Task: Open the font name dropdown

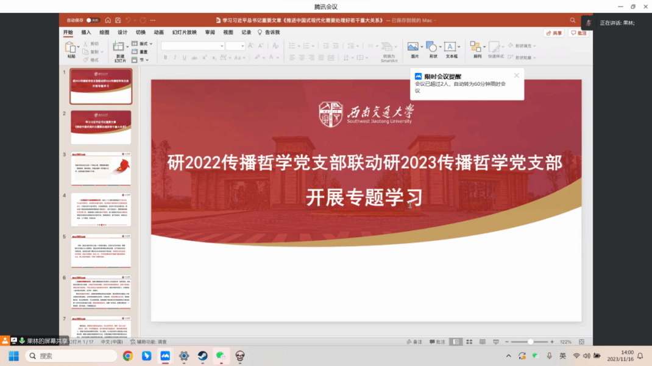Action: [x=193, y=46]
